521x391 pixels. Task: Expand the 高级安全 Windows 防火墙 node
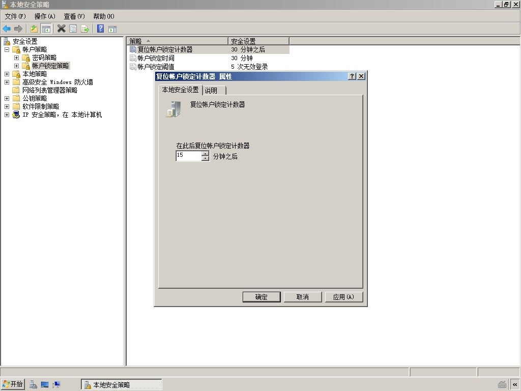click(7, 82)
